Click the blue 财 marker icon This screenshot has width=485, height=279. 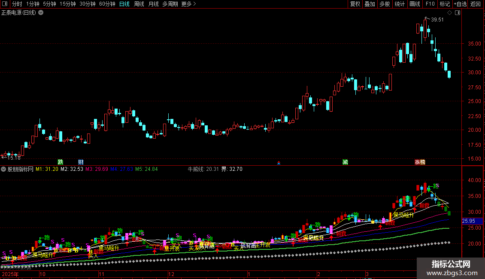coord(81,162)
